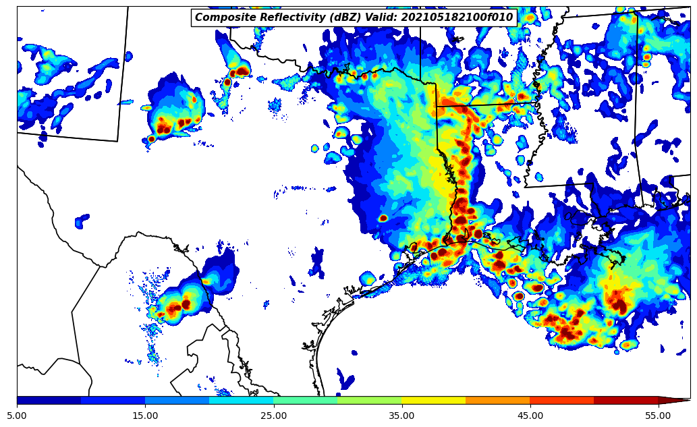Screen dimensions: 697x427
Task: Click the 5.00 colorbar tick label
Action: point(17,416)
